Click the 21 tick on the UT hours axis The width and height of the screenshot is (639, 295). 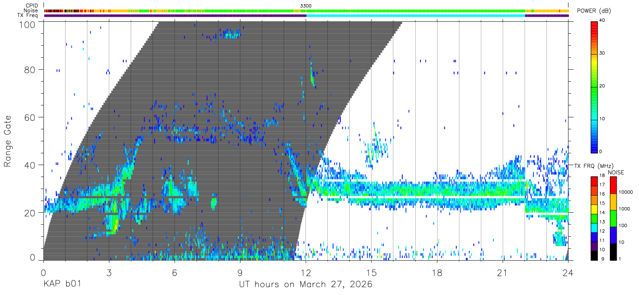tap(503, 272)
